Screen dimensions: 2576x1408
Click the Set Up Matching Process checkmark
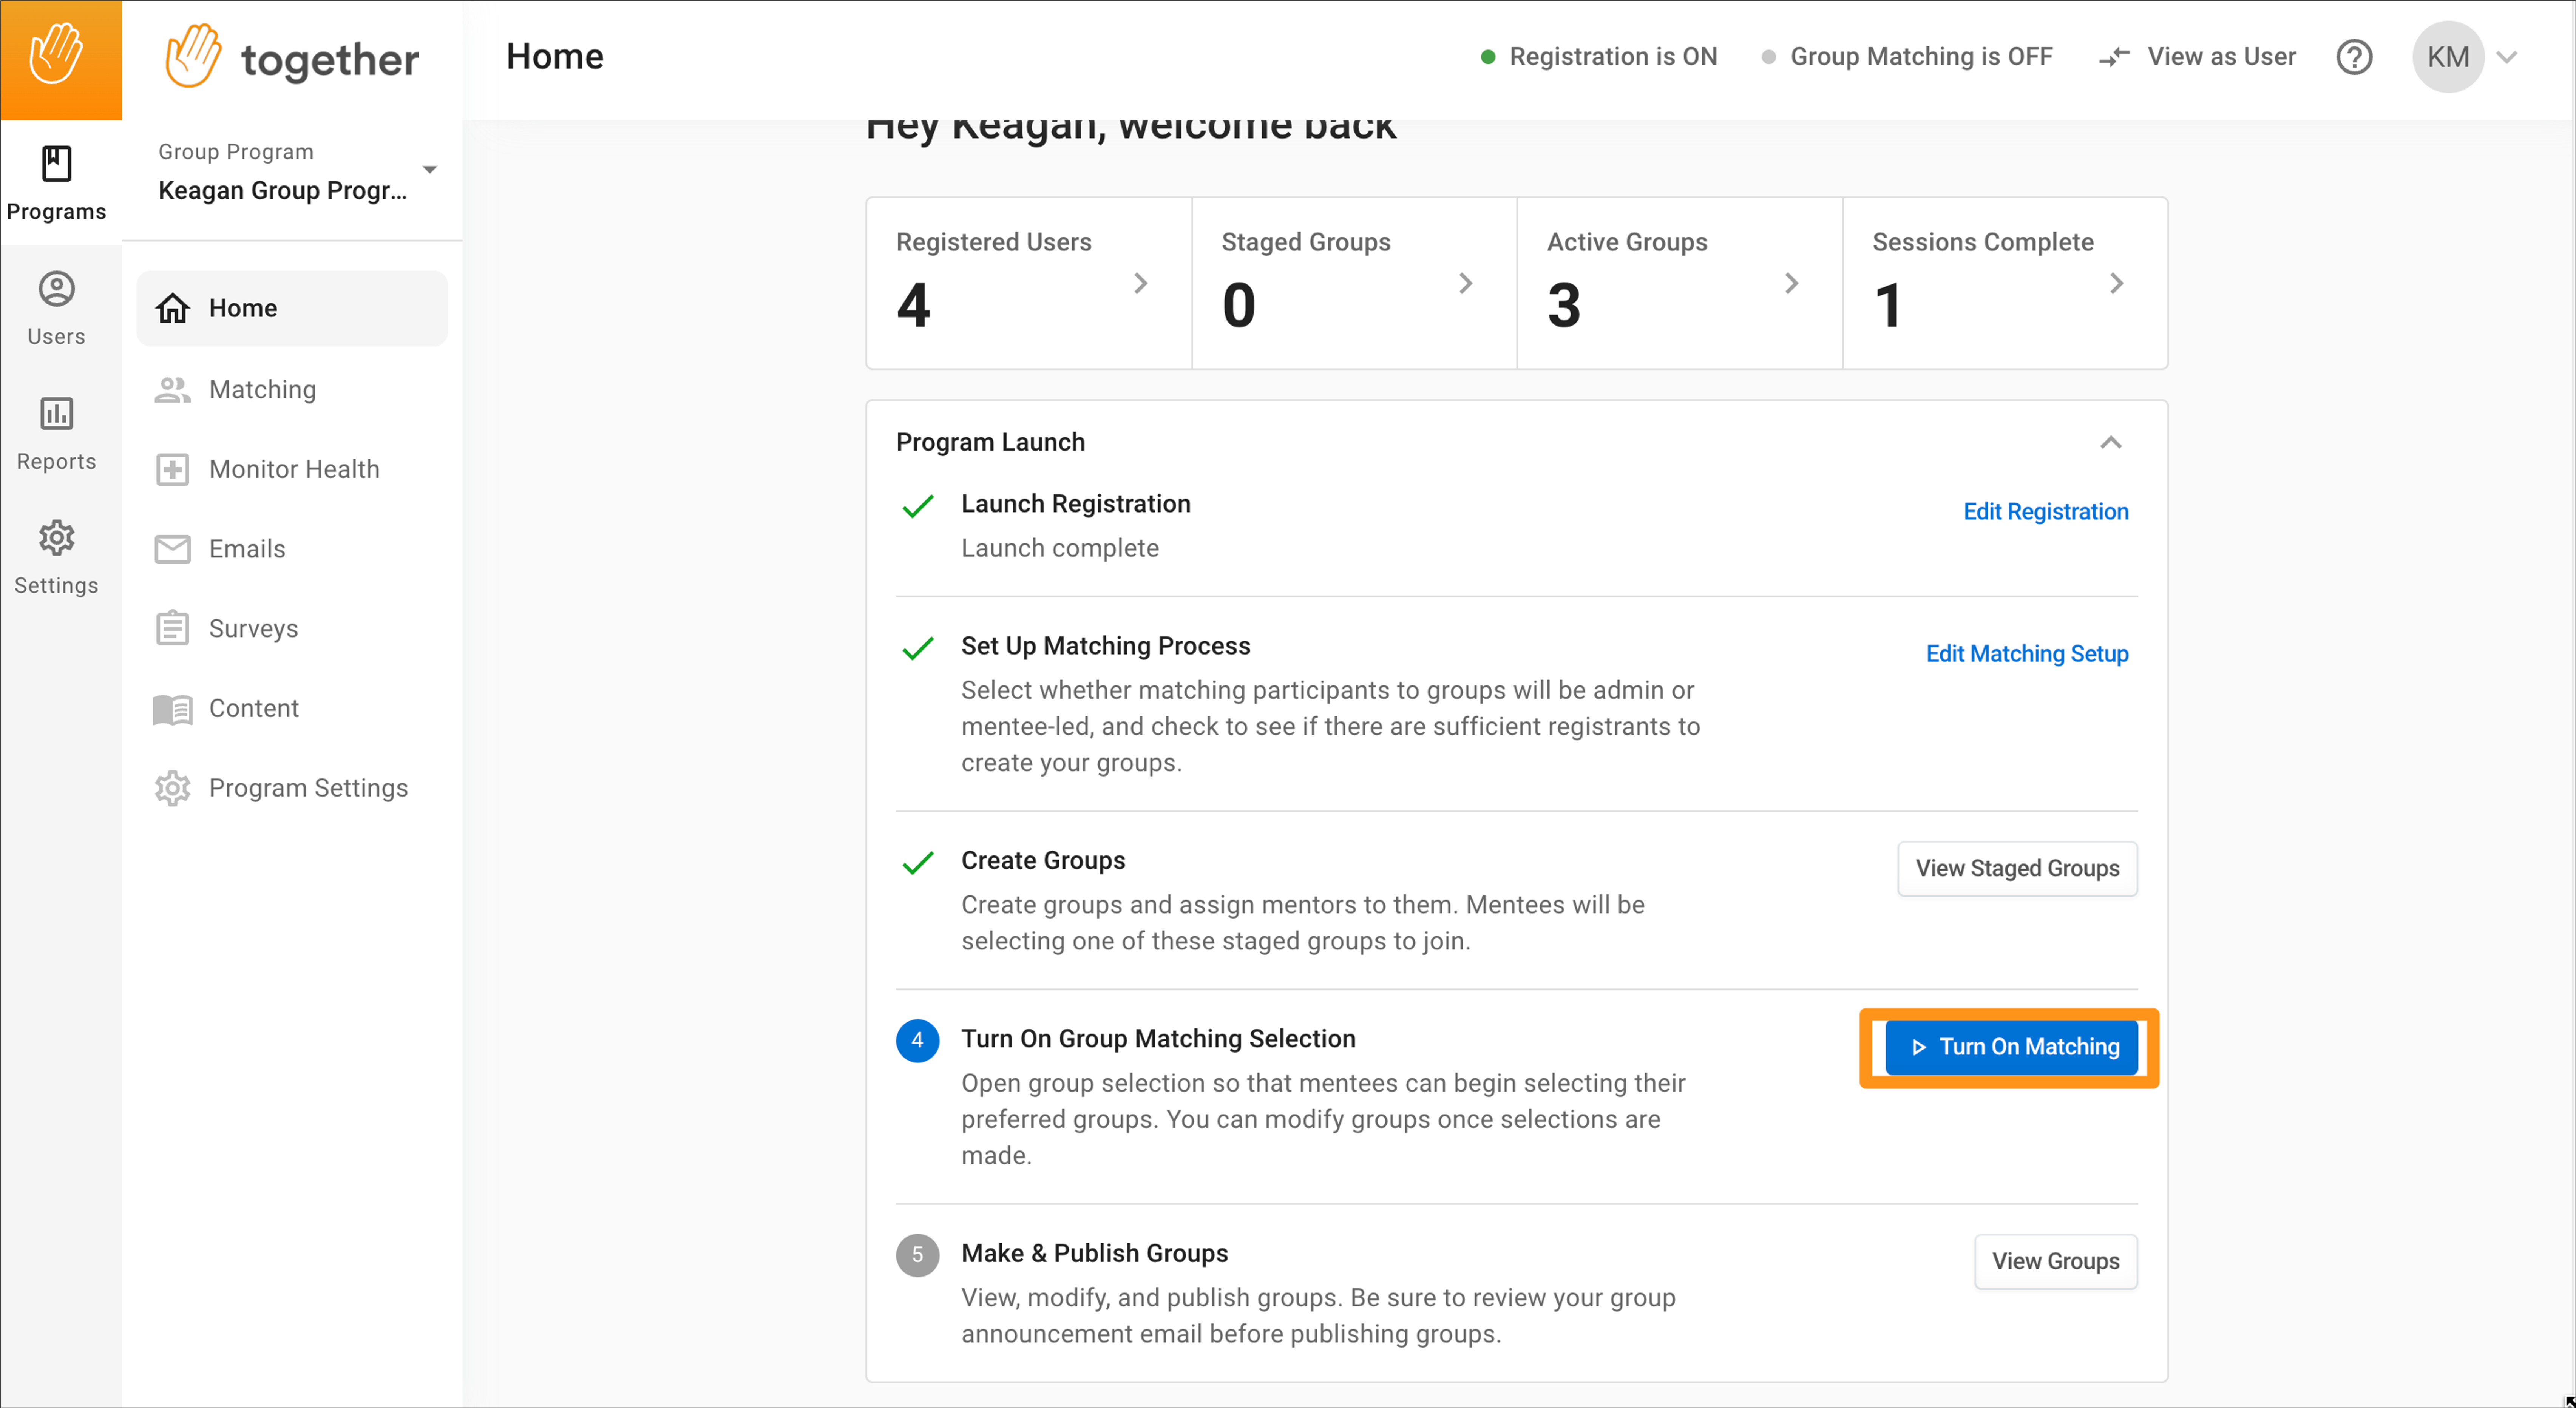pos(917,648)
